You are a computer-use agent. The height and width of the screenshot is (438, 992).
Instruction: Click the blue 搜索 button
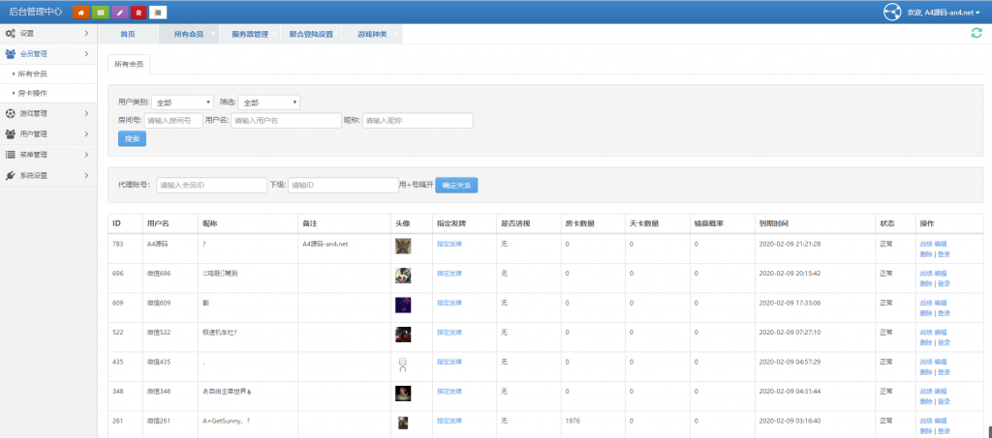[132, 139]
